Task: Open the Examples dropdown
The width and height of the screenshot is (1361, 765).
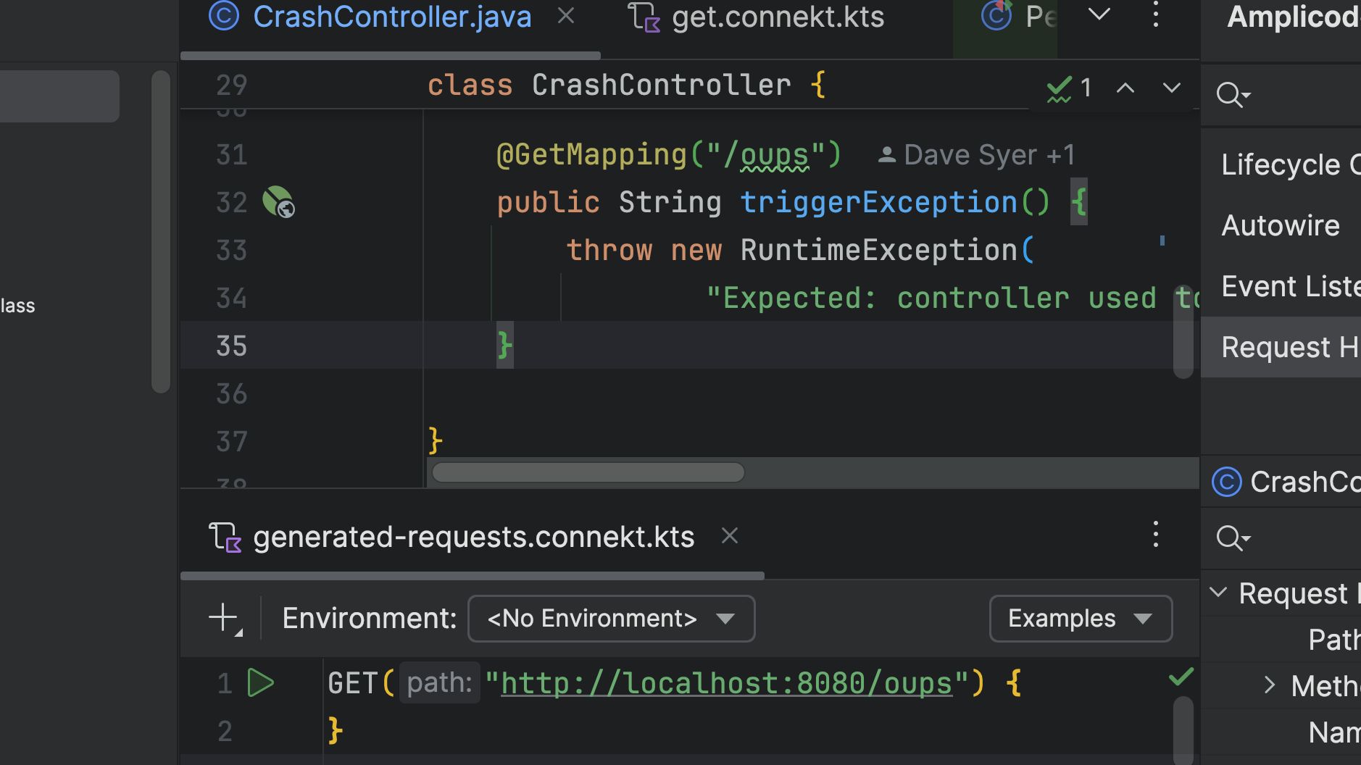Action: coord(1080,619)
